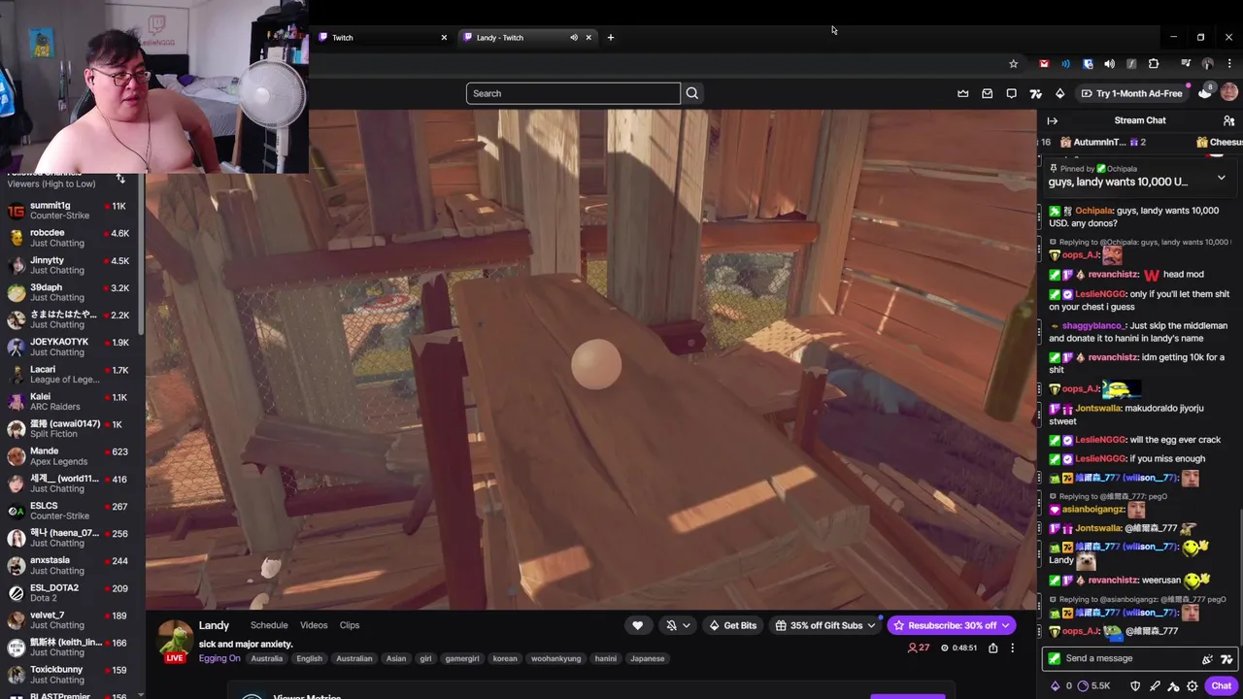Viewport: 1243px width, 699px height.
Task: Click Get Bits diamond icon in top bar
Action: click(1059, 93)
